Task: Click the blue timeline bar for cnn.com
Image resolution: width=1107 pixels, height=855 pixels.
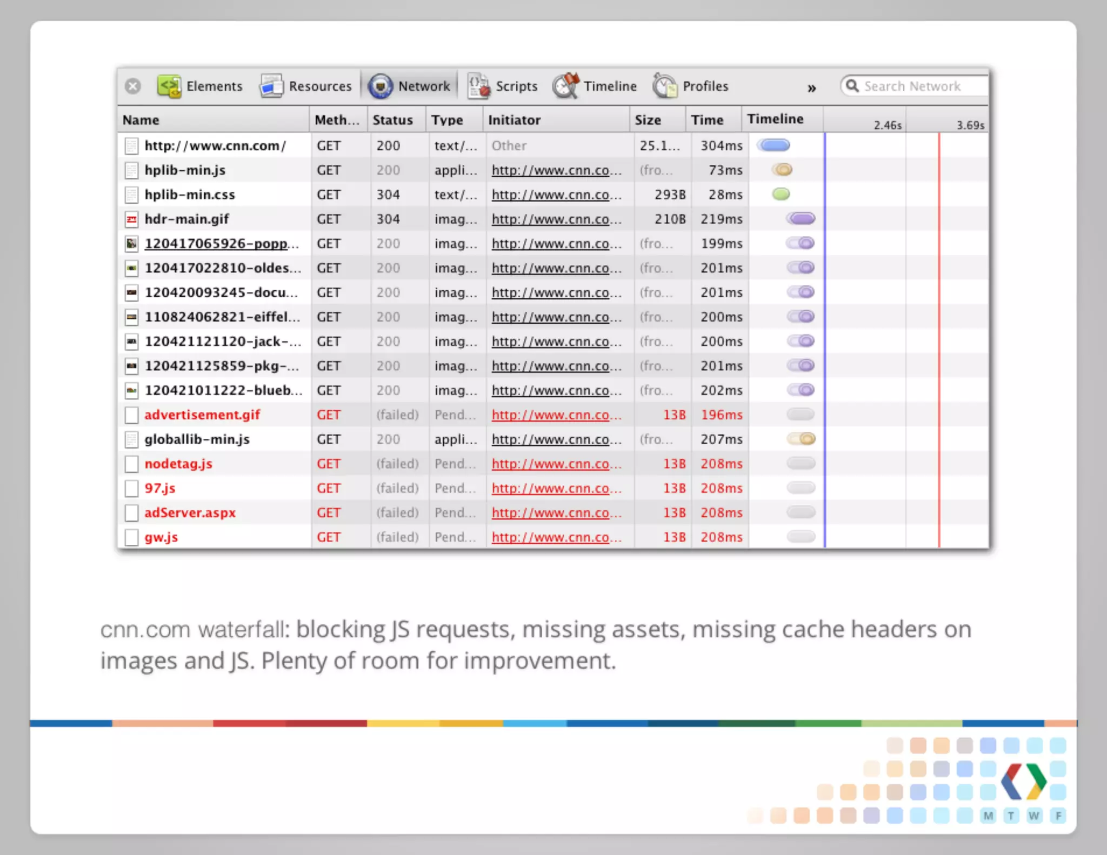Action: click(x=773, y=145)
